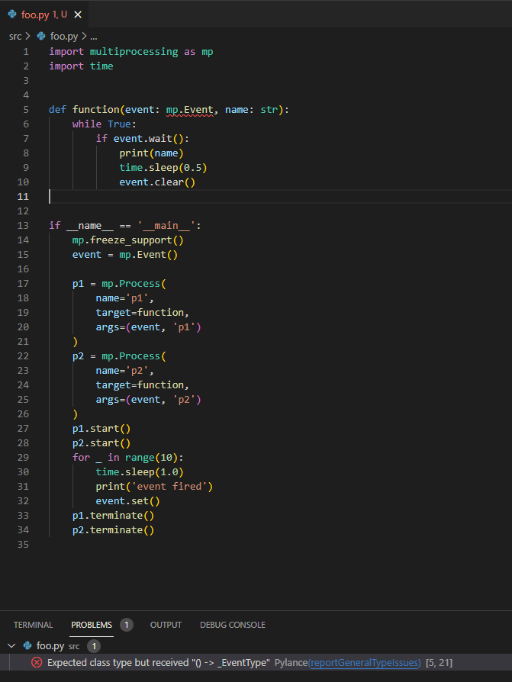Switch to the PROBLEMS panel tab
This screenshot has width=512, height=682.
click(x=92, y=625)
